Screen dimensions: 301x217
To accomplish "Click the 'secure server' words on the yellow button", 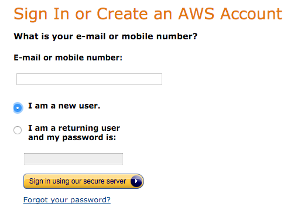I will pyautogui.click(x=105, y=181).
